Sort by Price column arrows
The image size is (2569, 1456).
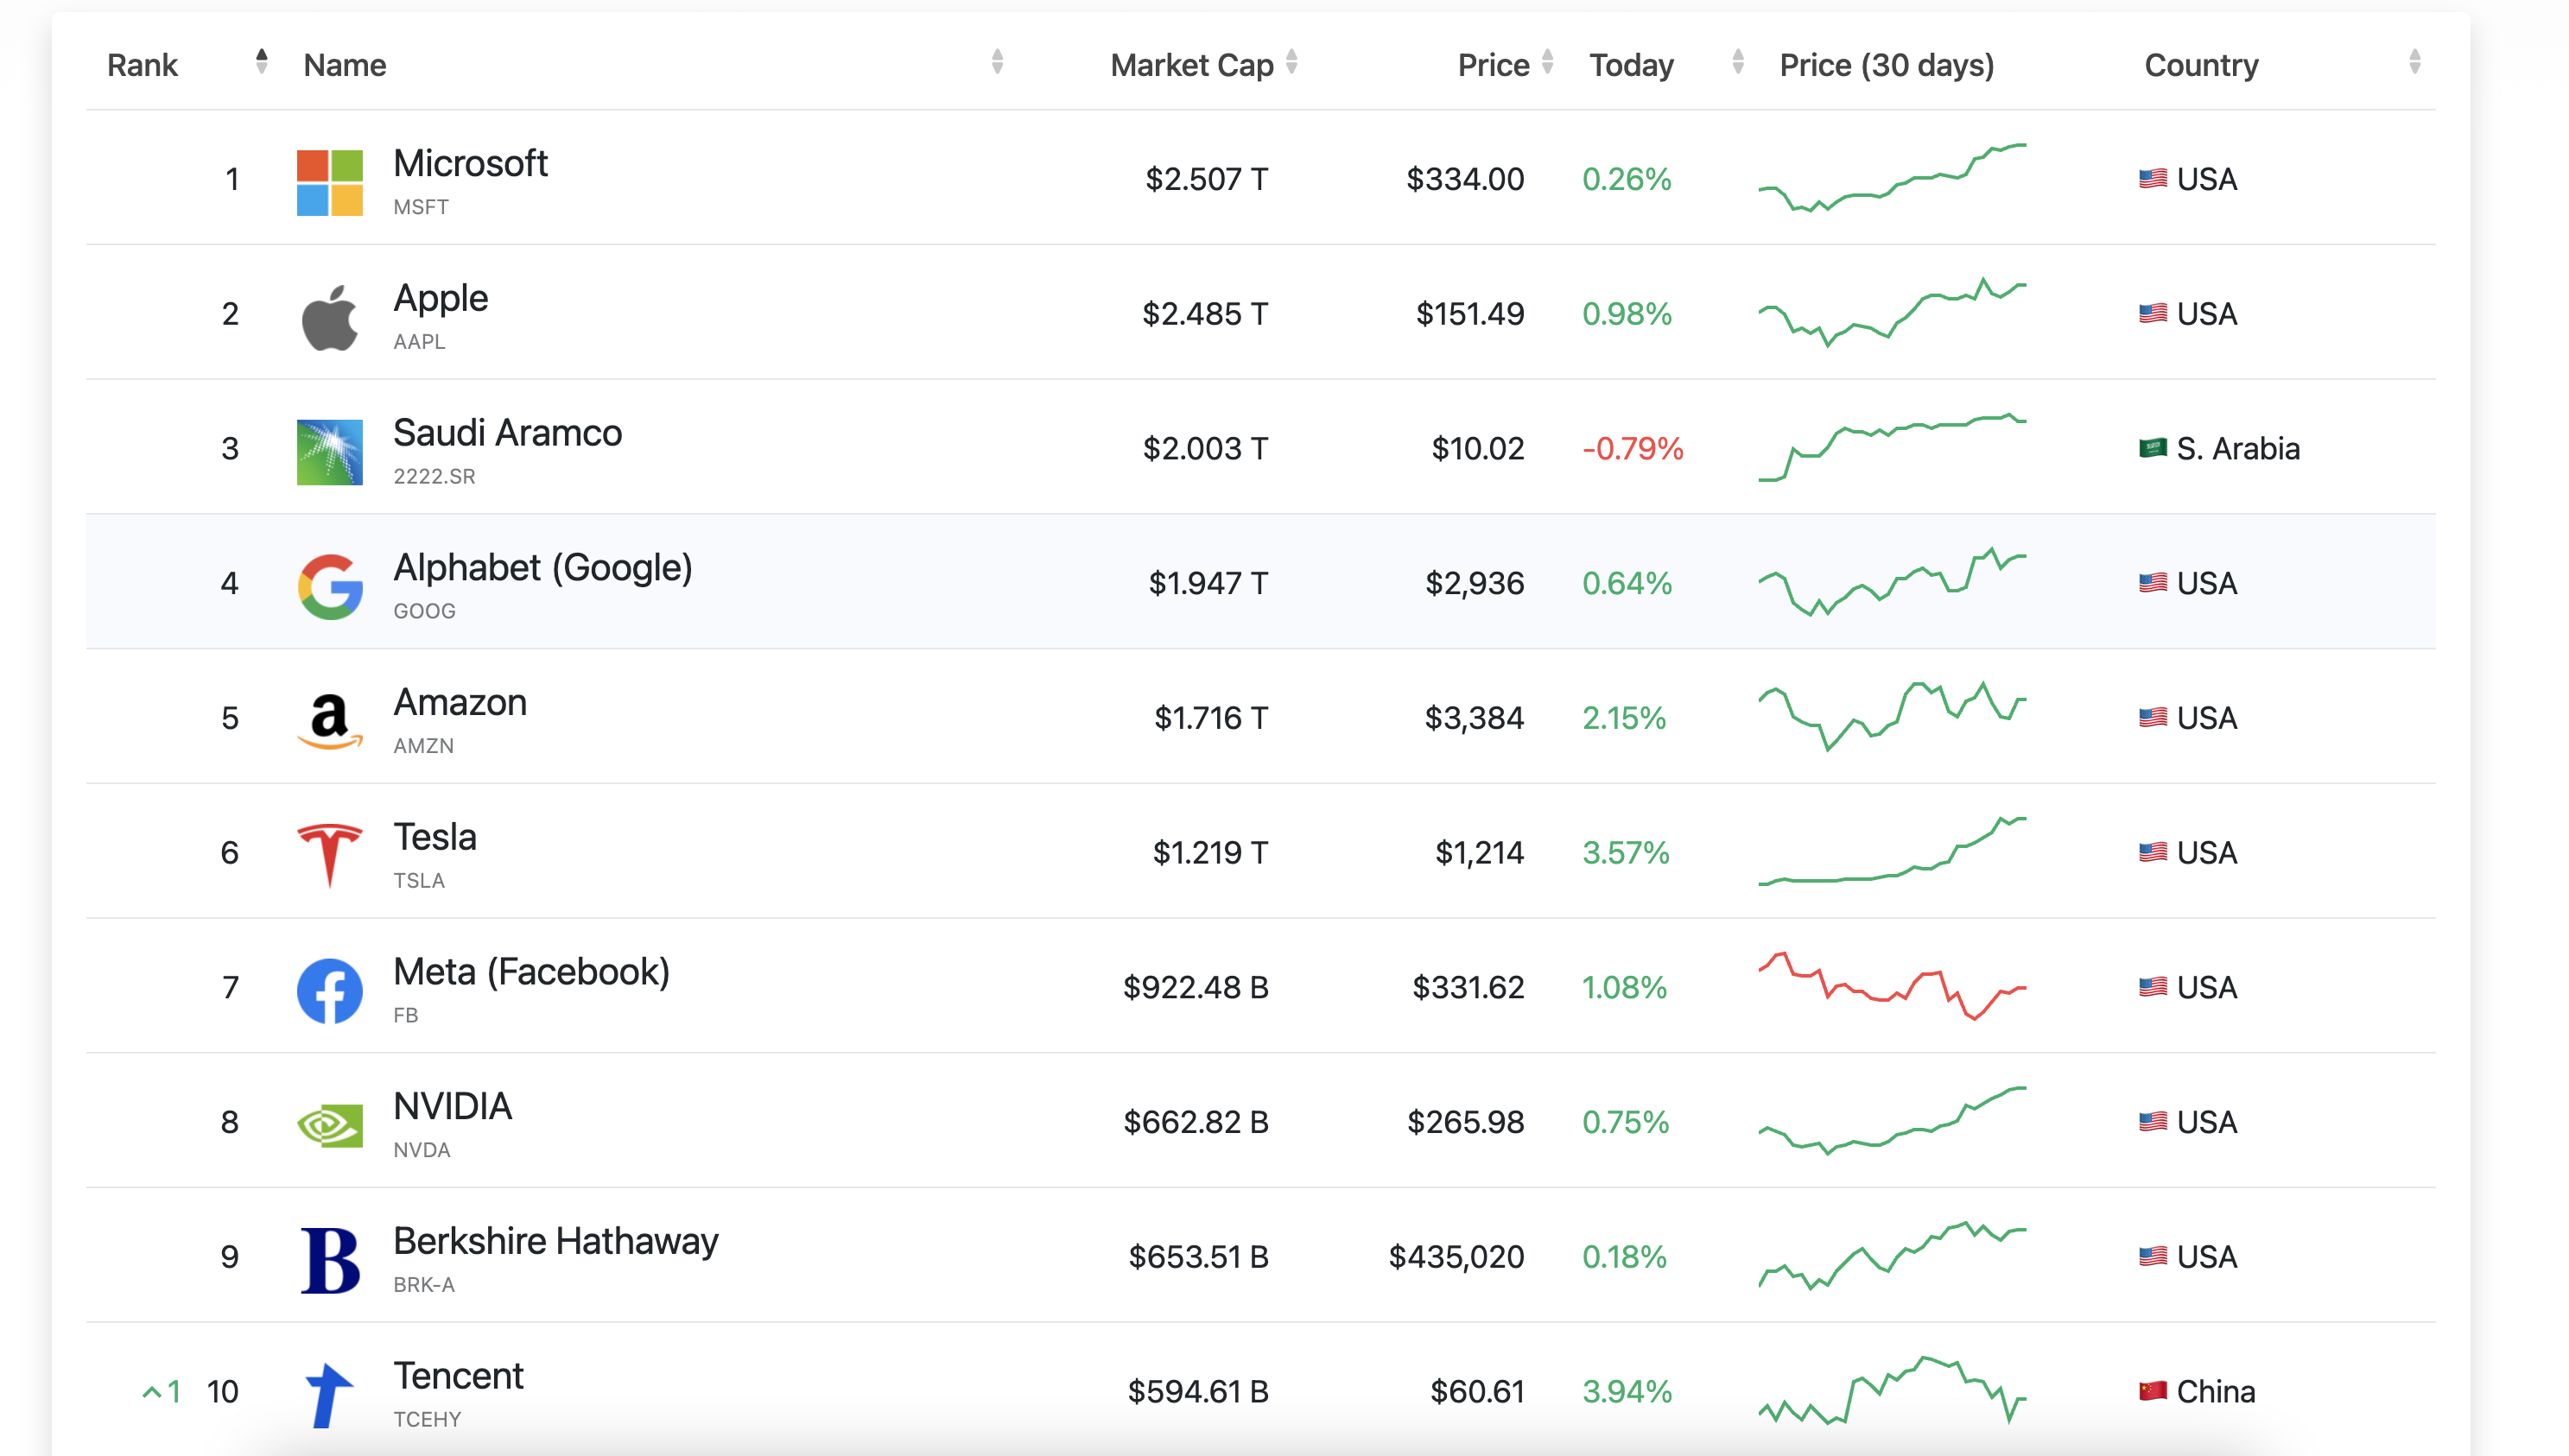coord(1547,62)
